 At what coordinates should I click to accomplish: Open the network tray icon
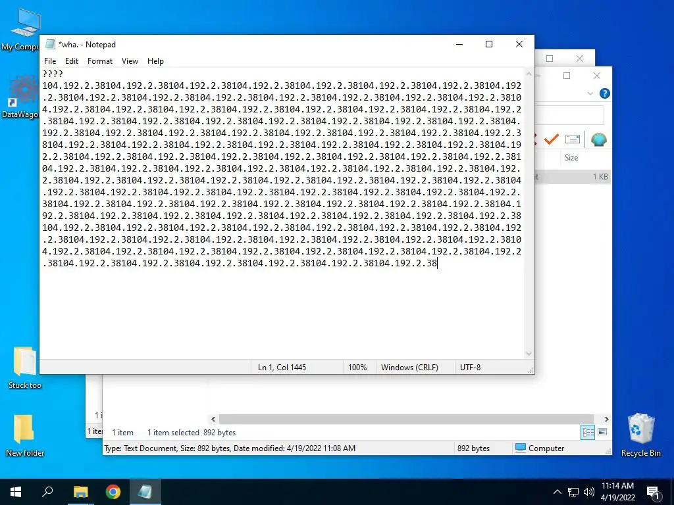573,492
